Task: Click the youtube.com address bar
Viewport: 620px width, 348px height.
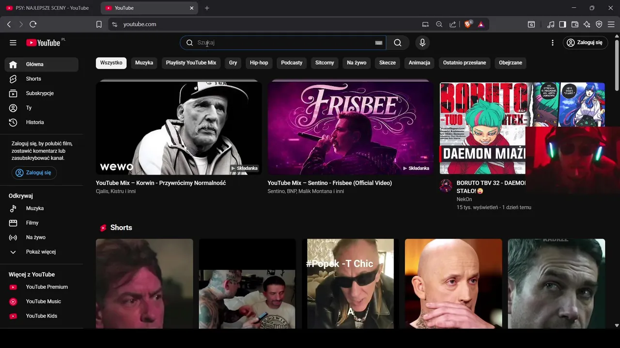Action: click(266, 24)
